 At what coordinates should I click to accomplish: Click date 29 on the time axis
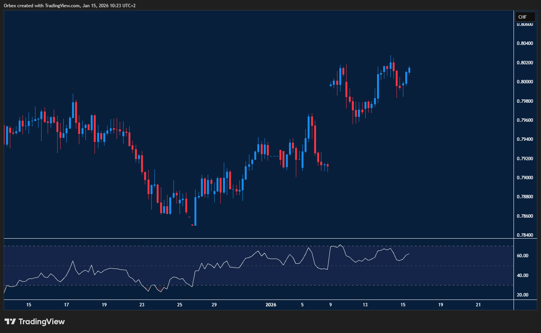coord(214,305)
